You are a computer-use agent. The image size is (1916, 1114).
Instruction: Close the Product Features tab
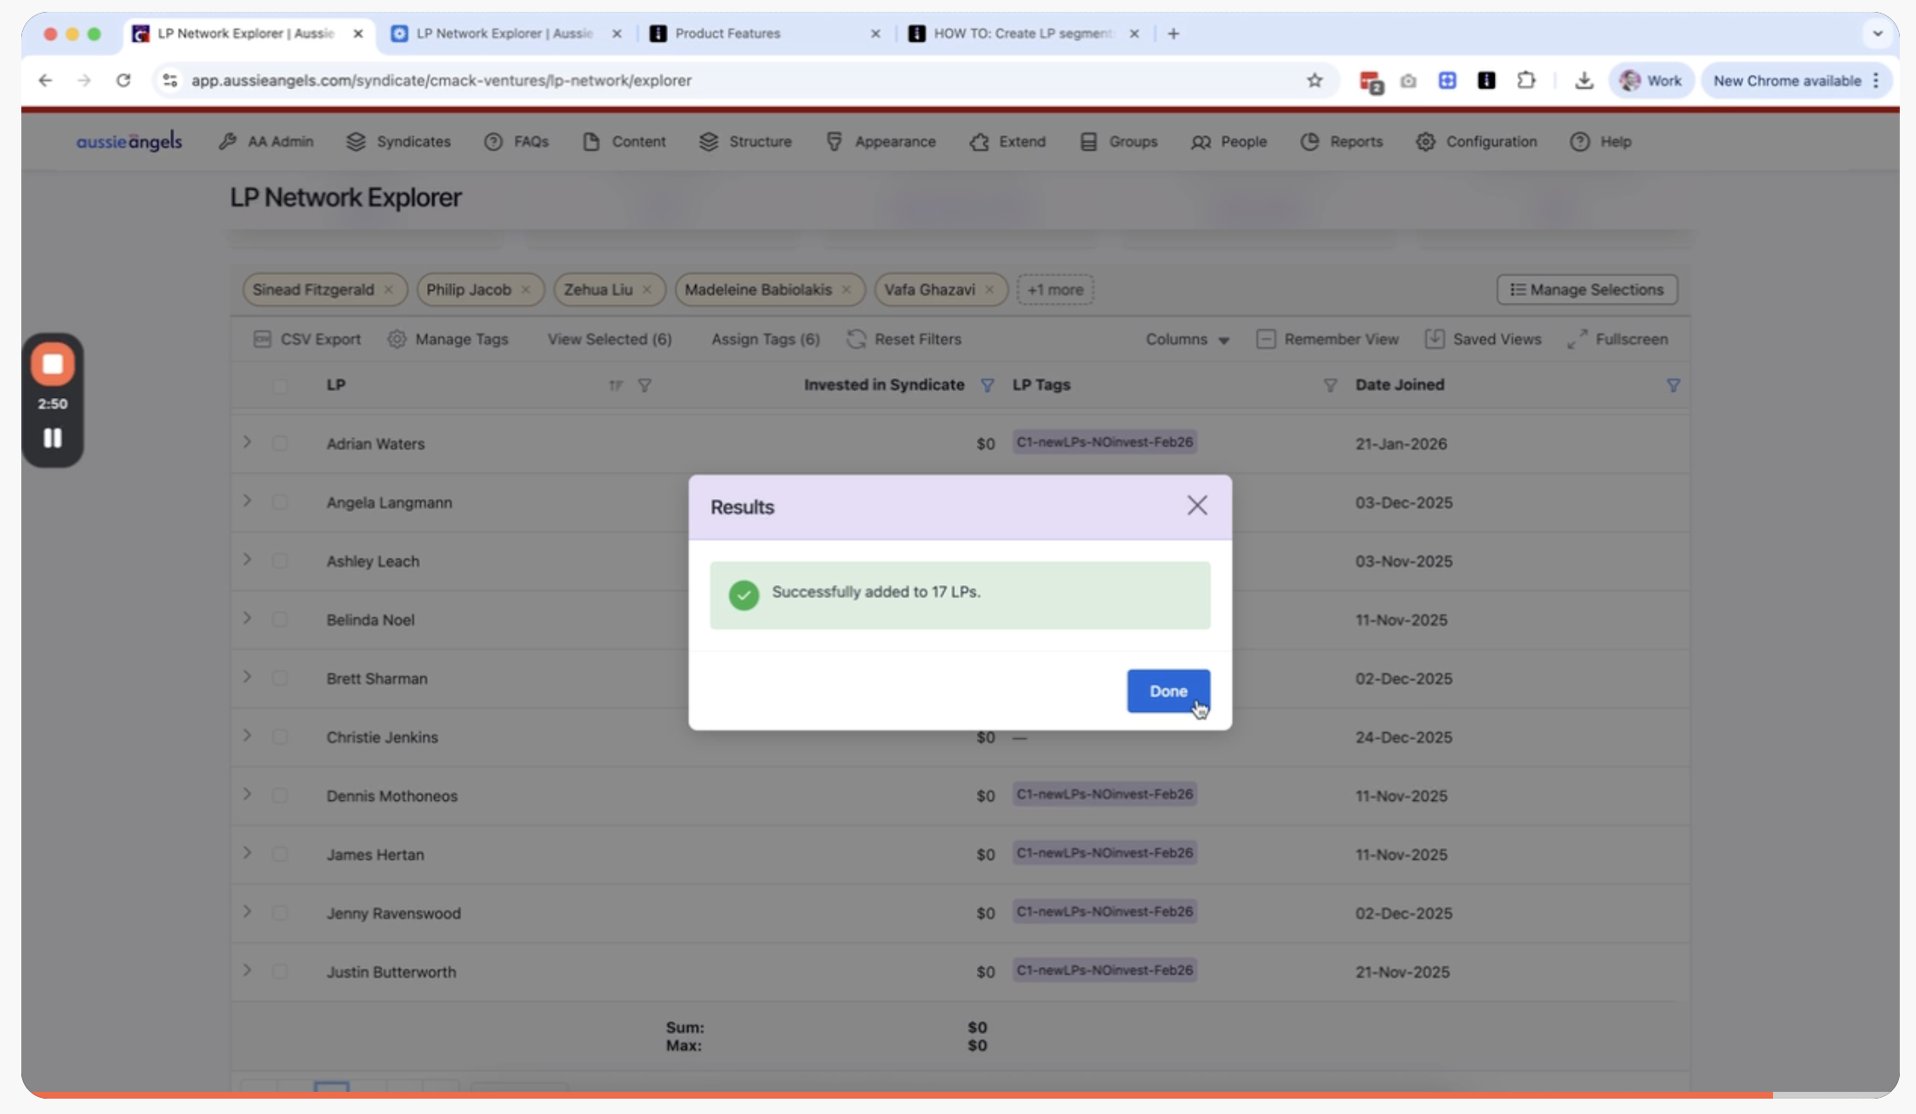(x=875, y=33)
